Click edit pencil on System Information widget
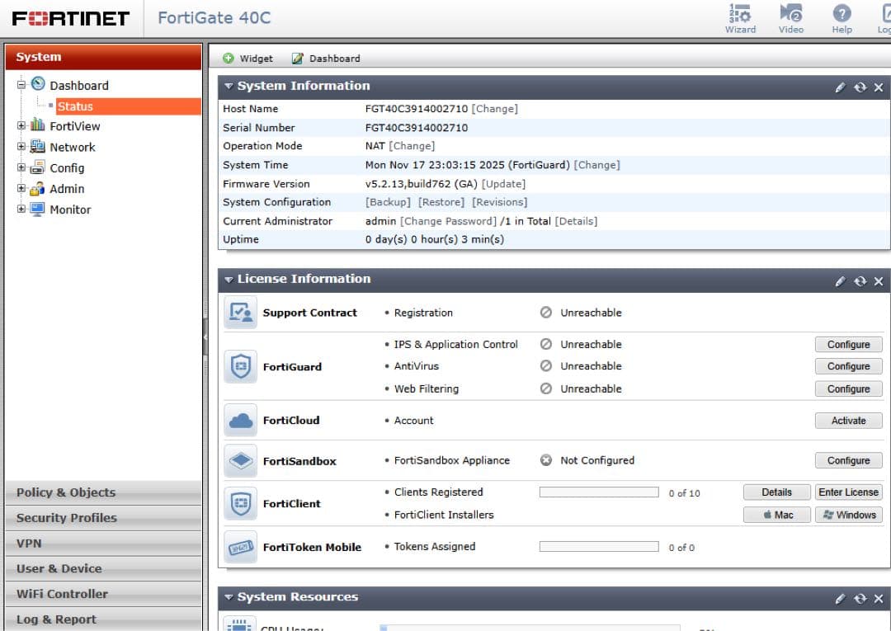 (x=840, y=87)
